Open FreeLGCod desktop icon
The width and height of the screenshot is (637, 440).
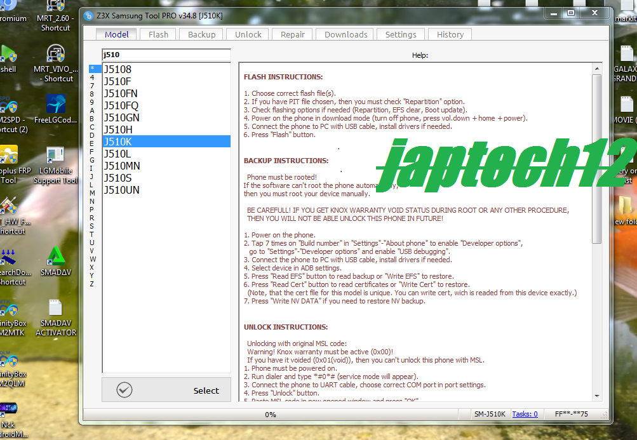(x=55, y=109)
